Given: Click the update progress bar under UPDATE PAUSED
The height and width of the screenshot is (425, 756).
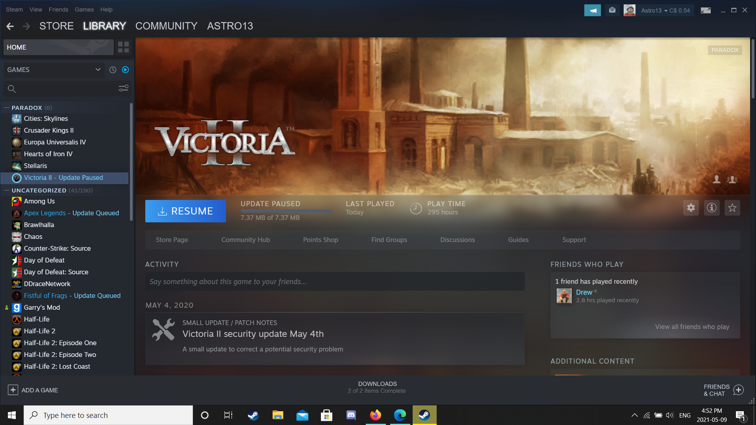Looking at the screenshot, I should [285, 211].
